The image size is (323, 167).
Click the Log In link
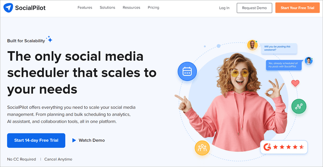(224, 8)
